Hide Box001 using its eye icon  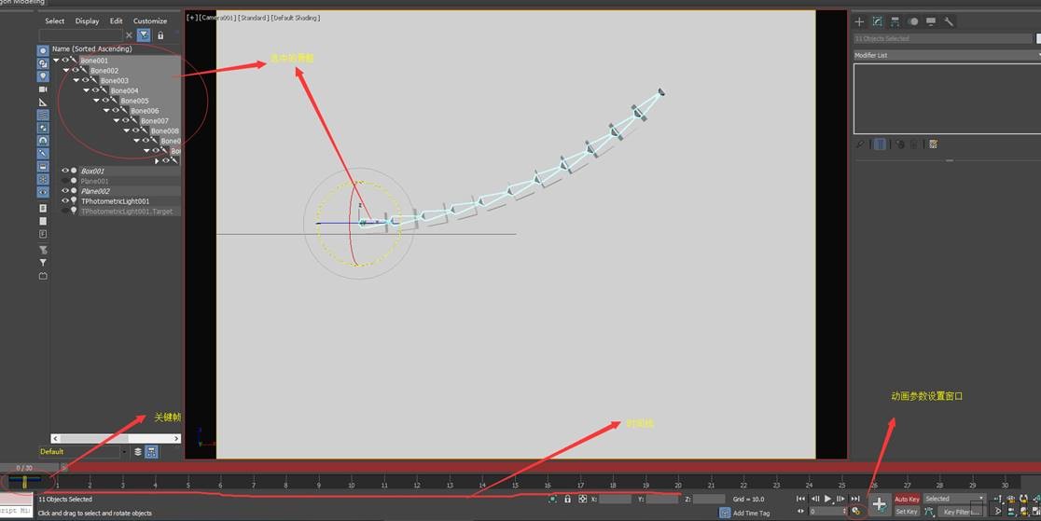(x=65, y=171)
